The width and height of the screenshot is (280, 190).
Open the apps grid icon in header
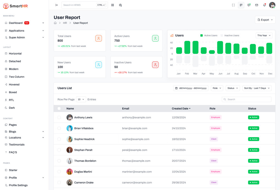(113, 5)
